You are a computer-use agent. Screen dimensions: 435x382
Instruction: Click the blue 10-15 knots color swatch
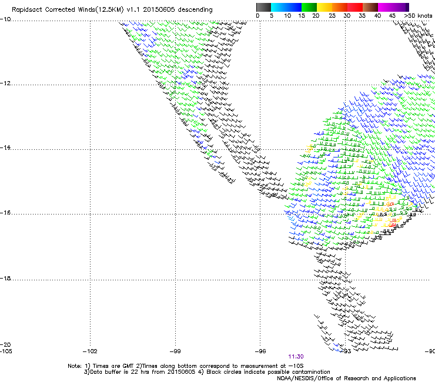[294, 7]
